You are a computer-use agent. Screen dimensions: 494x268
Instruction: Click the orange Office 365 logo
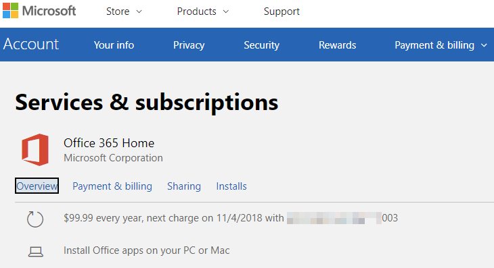coord(35,150)
